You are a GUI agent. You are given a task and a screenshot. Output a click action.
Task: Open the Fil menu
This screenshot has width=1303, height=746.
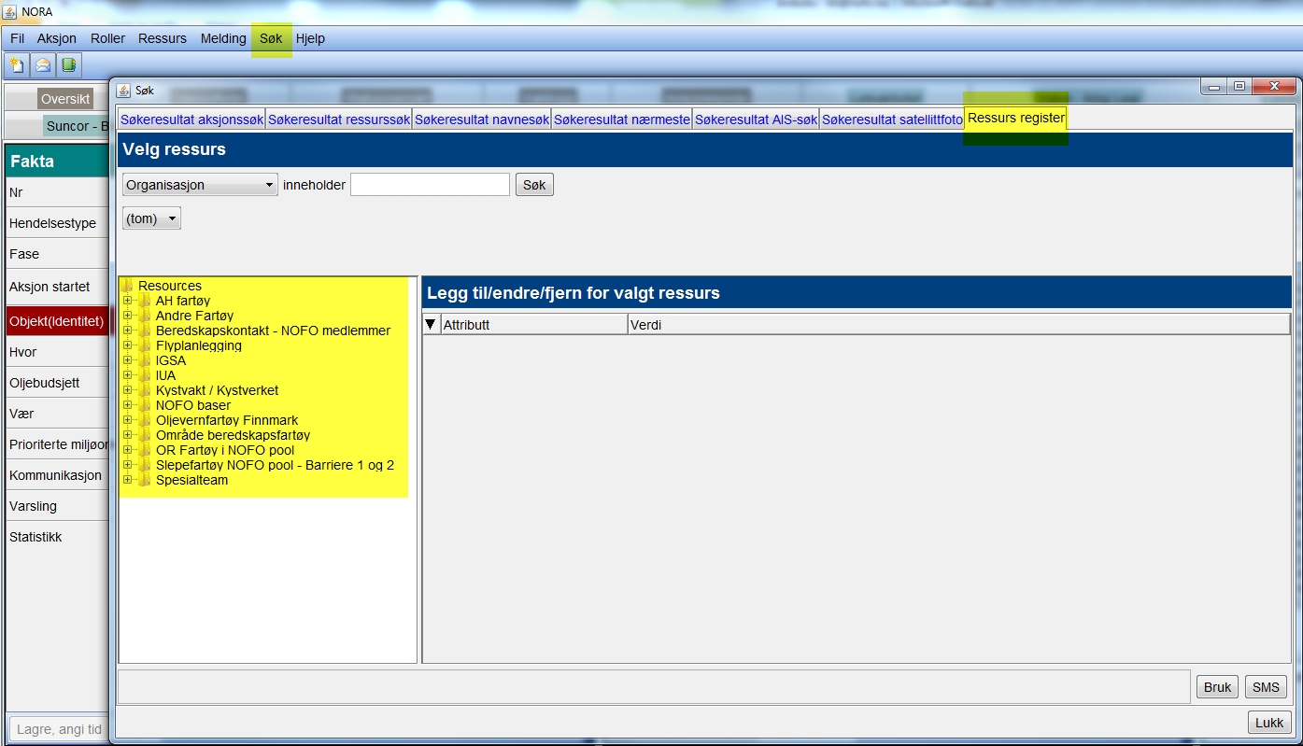[17, 38]
